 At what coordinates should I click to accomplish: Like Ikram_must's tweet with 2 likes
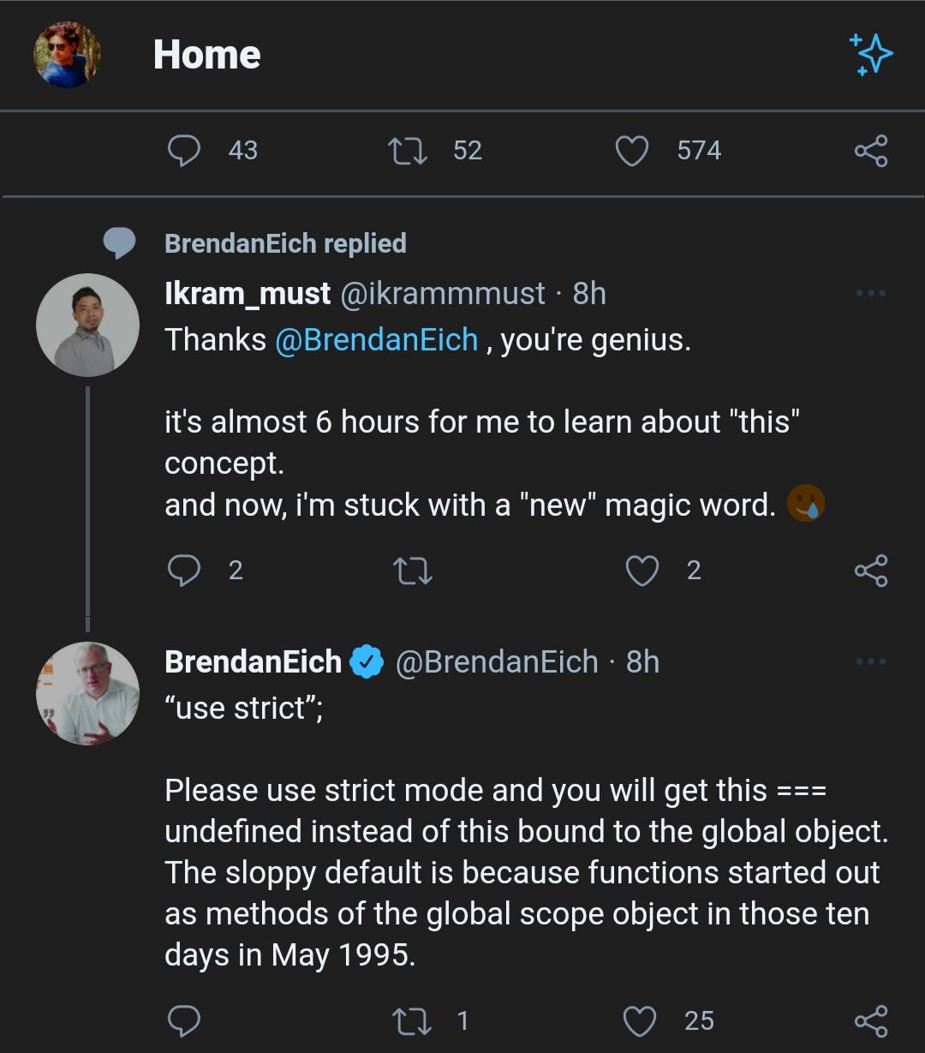[x=642, y=571]
